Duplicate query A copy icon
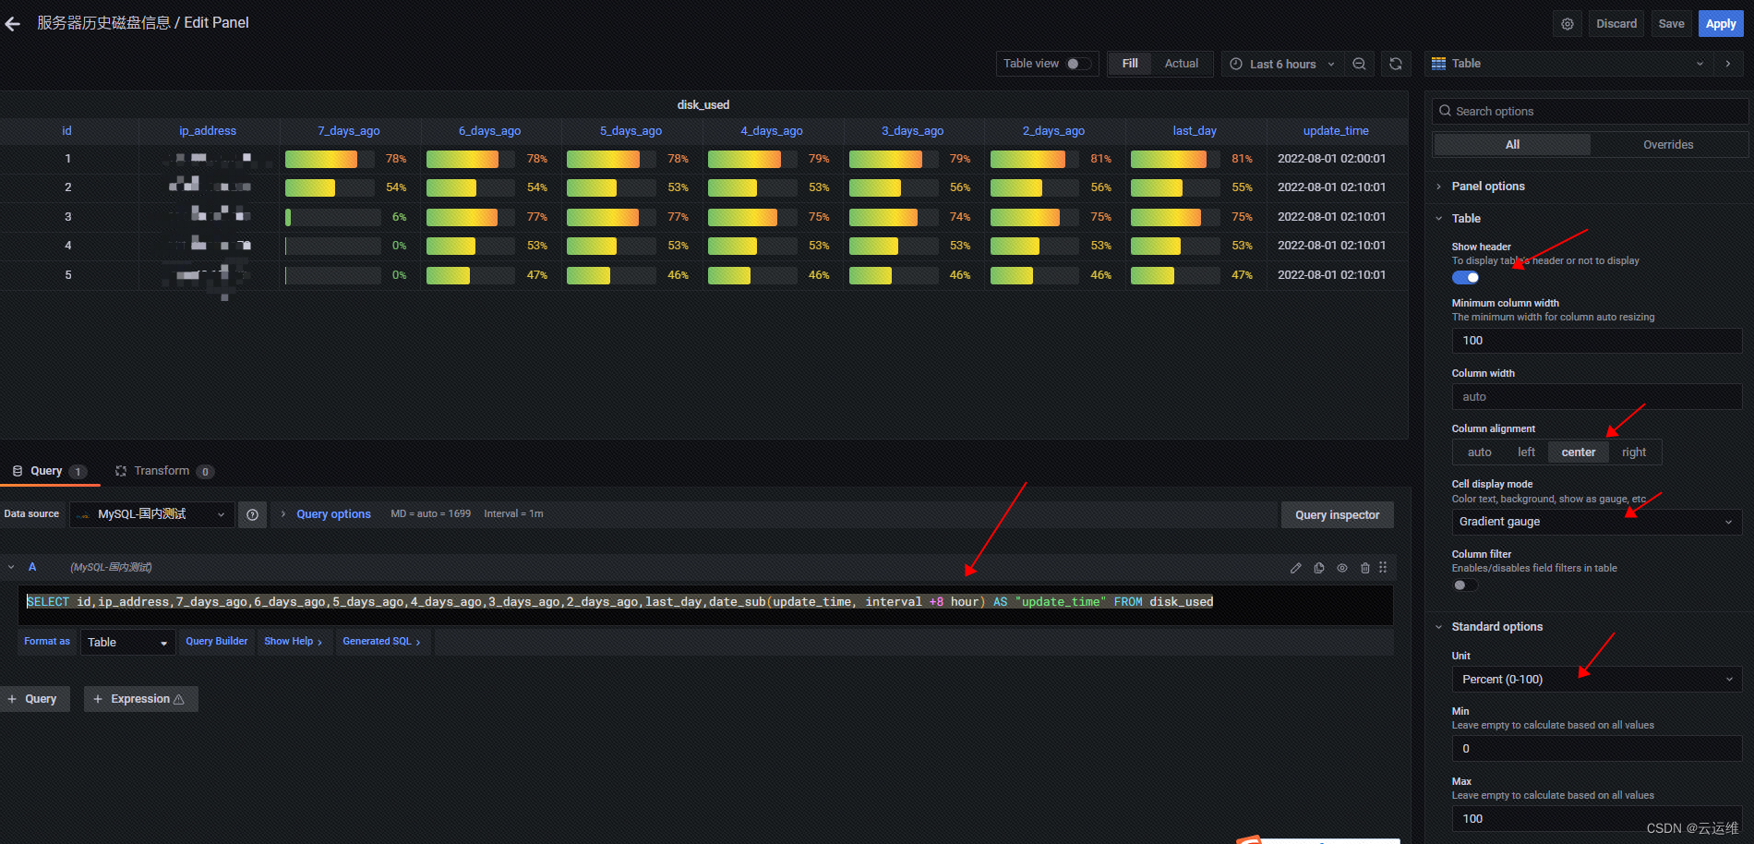 [x=1319, y=568]
